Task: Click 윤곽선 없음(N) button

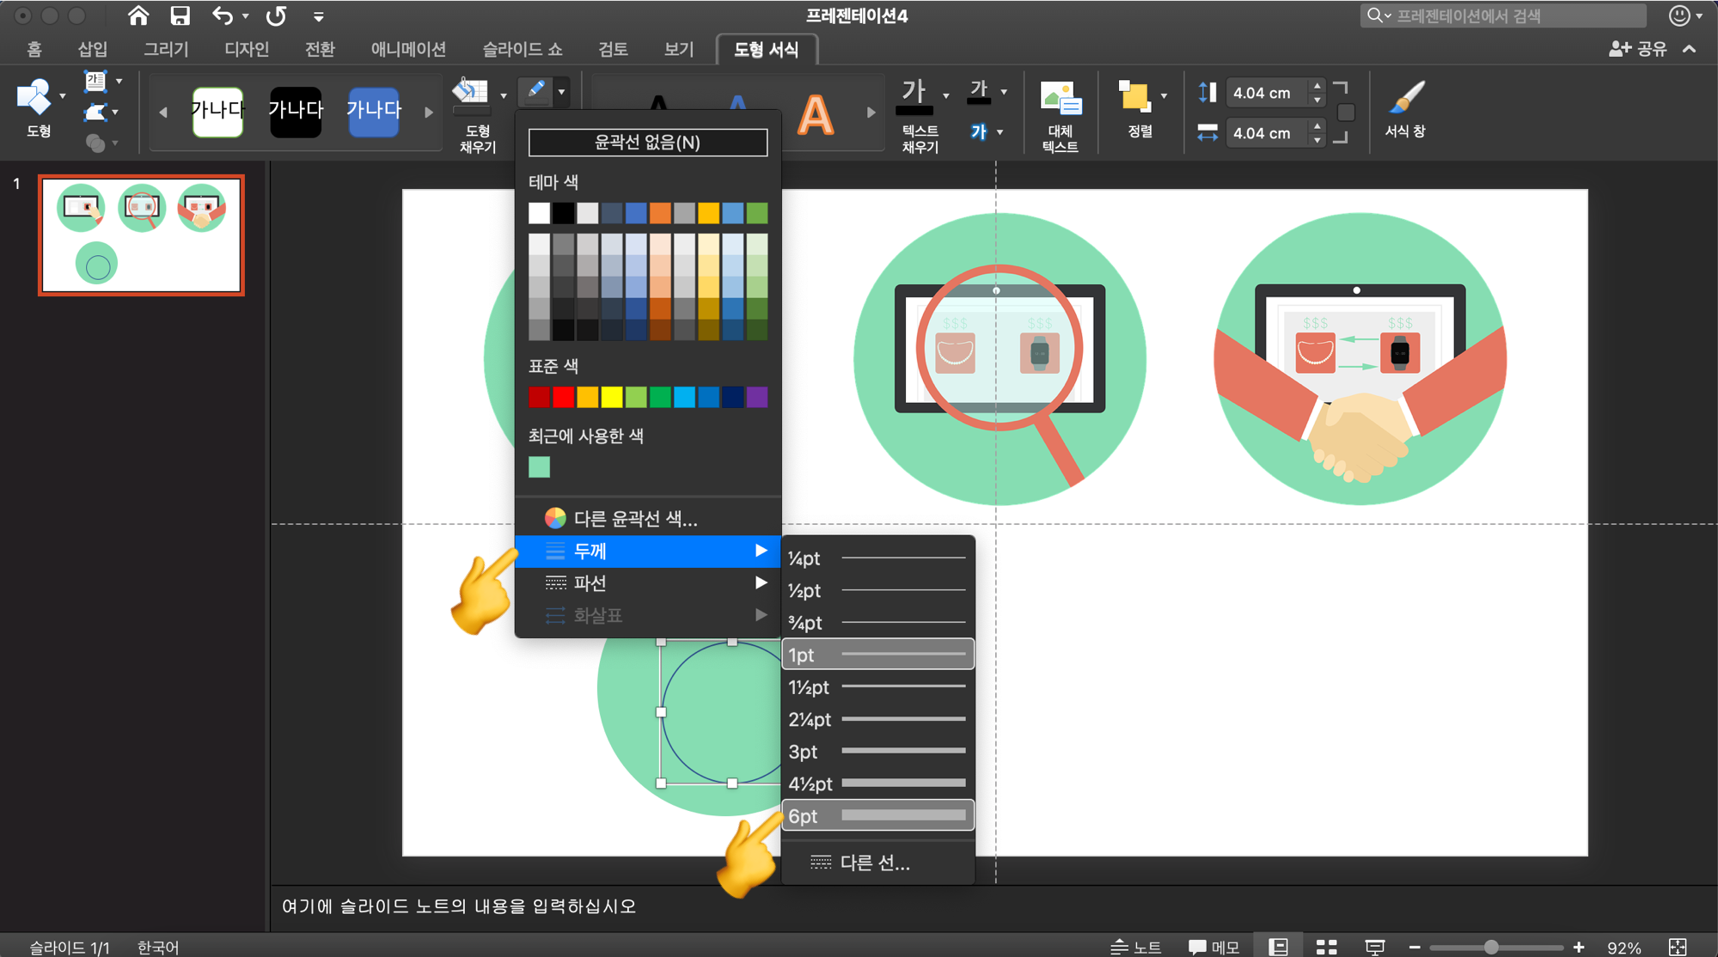Action: (x=647, y=143)
